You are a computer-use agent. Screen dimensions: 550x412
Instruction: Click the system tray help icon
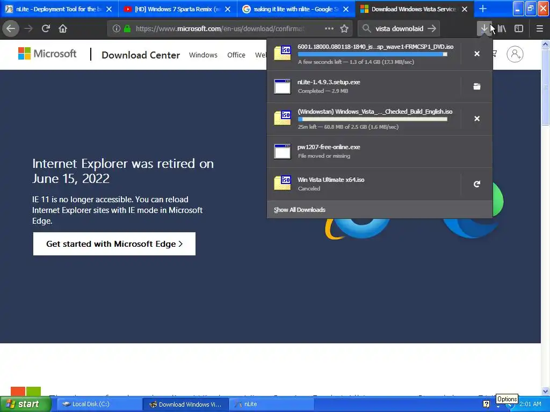click(486, 404)
